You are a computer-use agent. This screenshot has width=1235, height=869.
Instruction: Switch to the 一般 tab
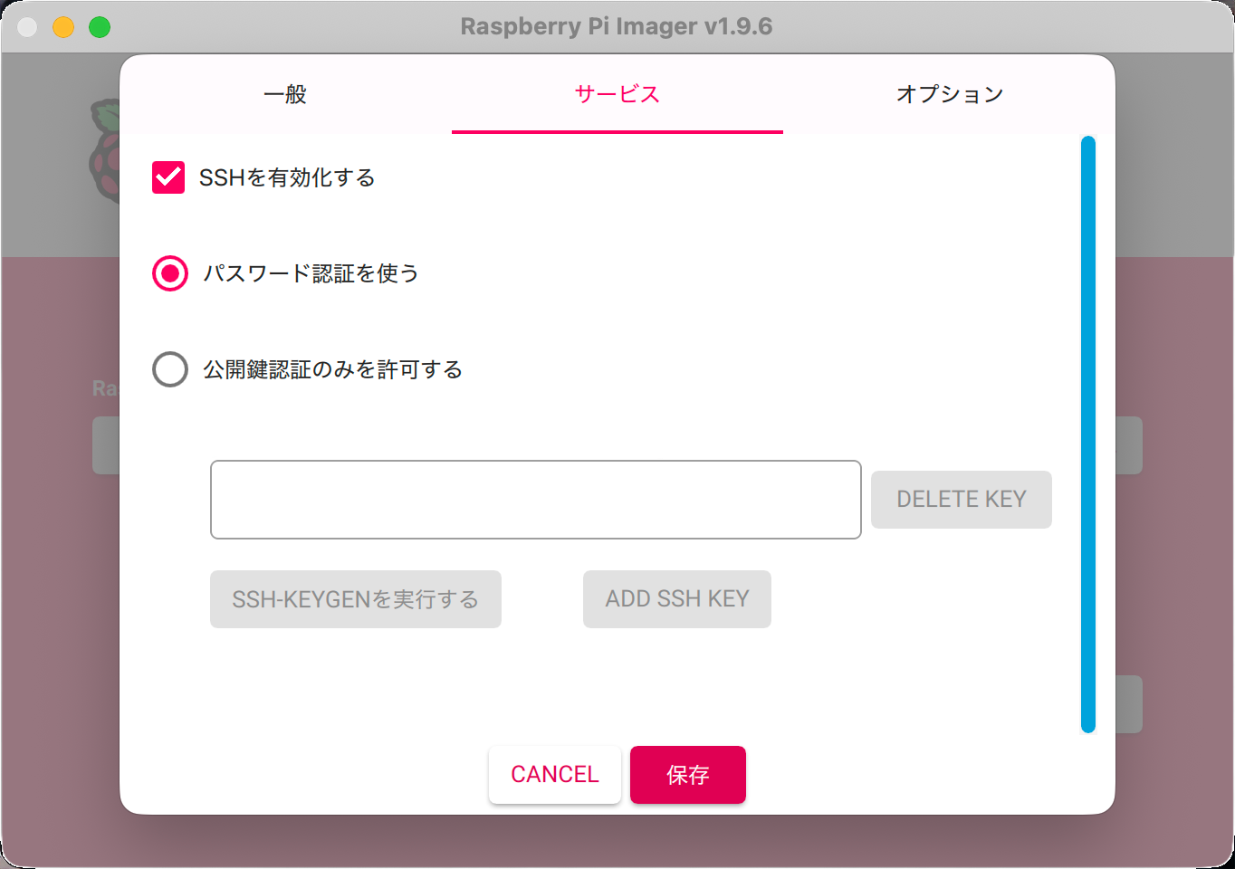point(285,94)
